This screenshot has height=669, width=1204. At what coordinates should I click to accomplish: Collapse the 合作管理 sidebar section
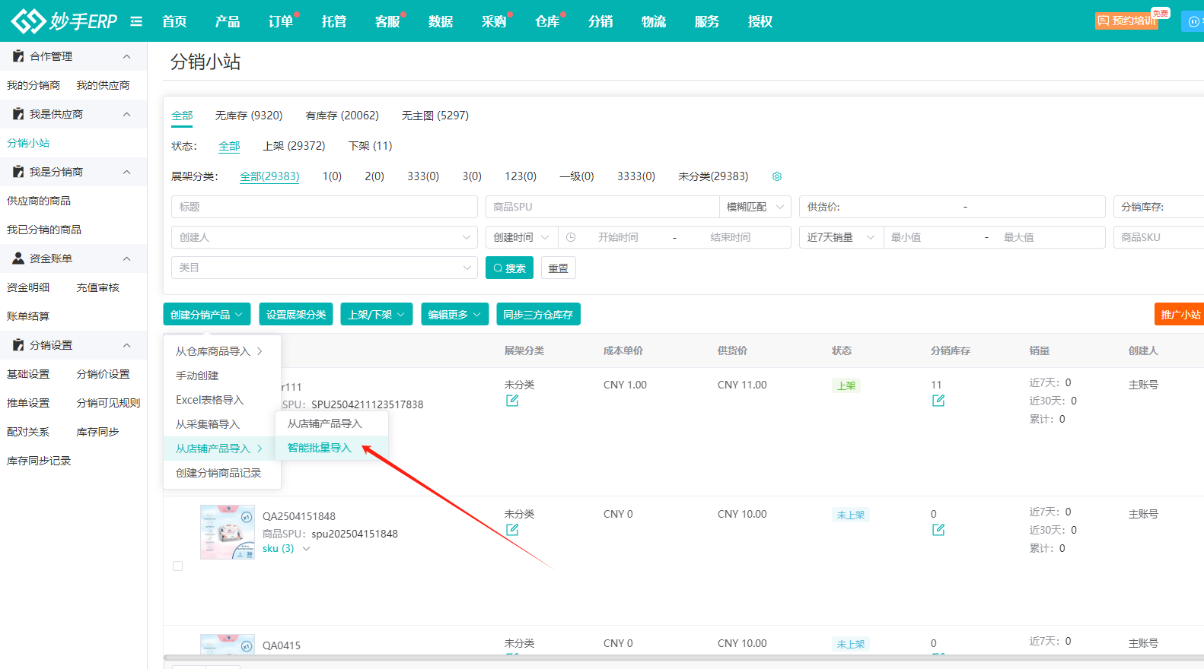pyautogui.click(x=126, y=56)
